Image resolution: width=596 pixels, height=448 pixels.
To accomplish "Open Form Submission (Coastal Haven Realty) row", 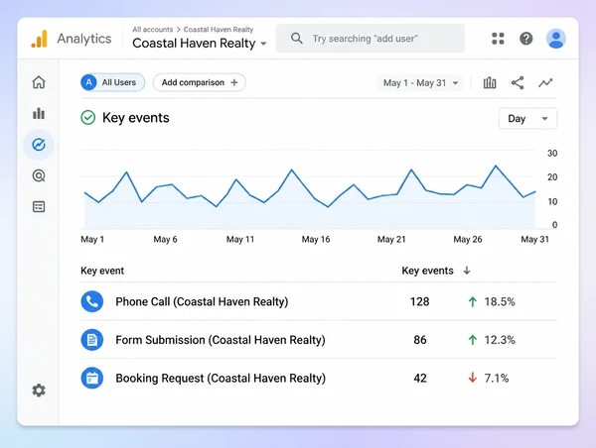I will pos(319,340).
